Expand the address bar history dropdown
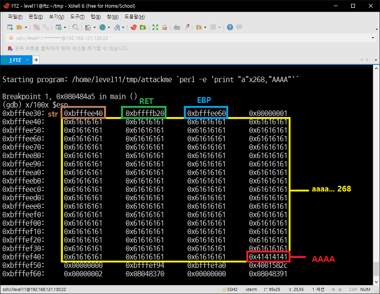380x294 pixels. [373, 38]
